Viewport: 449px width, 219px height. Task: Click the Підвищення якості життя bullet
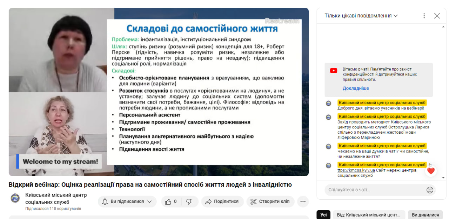(x=152, y=149)
